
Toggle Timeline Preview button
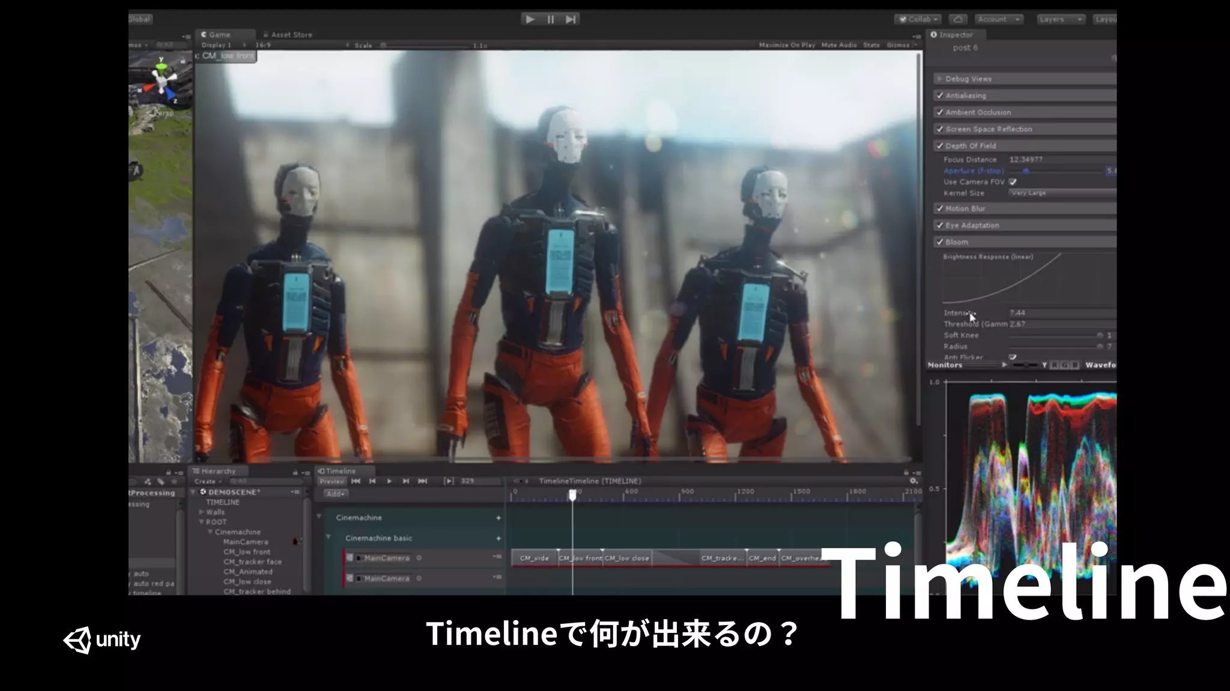(332, 481)
